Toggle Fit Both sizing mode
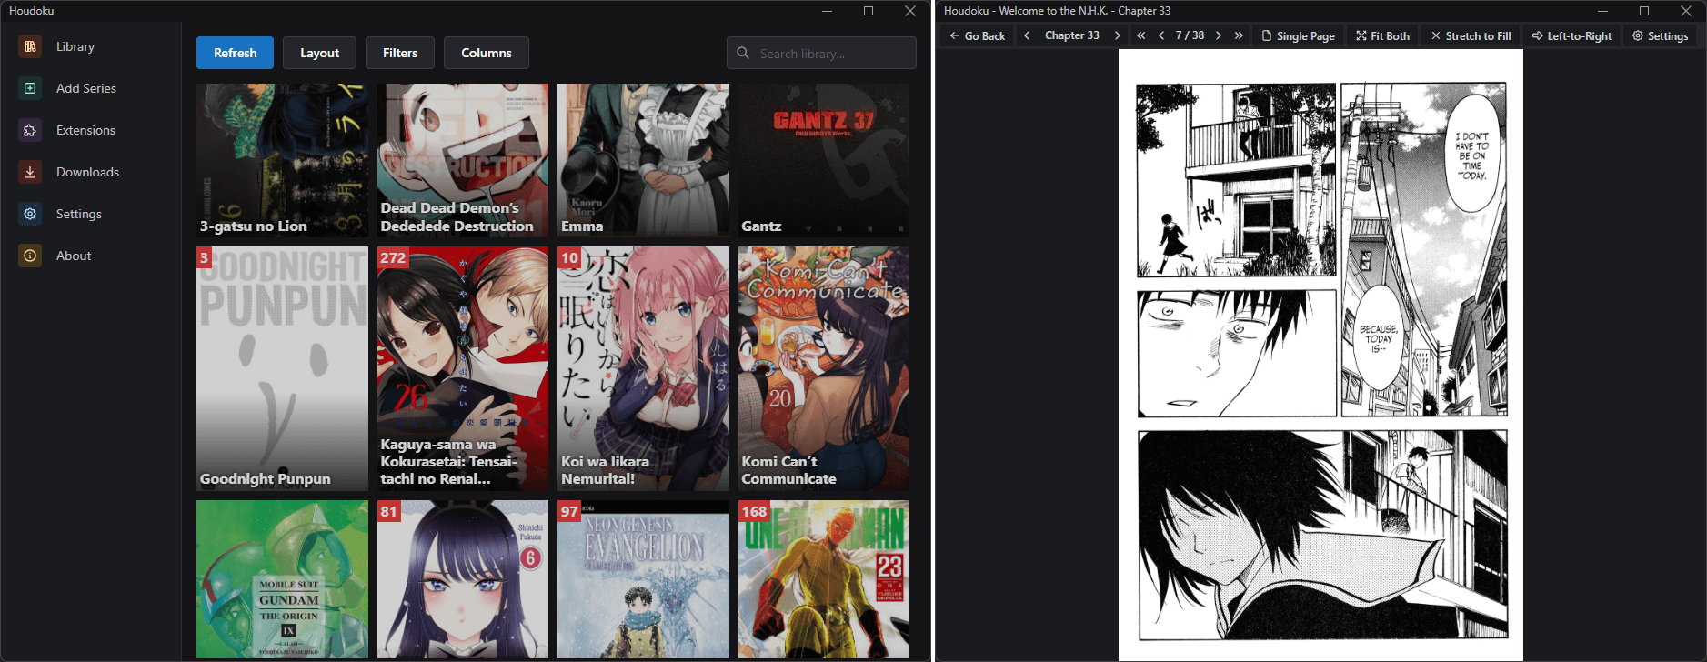Viewport: 1707px width, 662px height. click(x=1382, y=35)
